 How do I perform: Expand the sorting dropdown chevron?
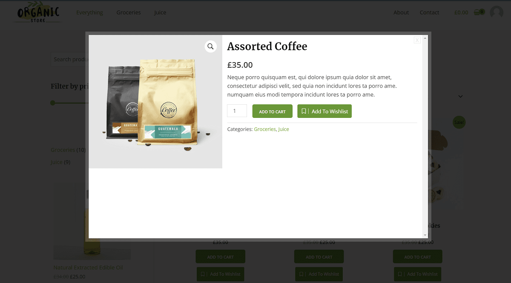coord(460,97)
